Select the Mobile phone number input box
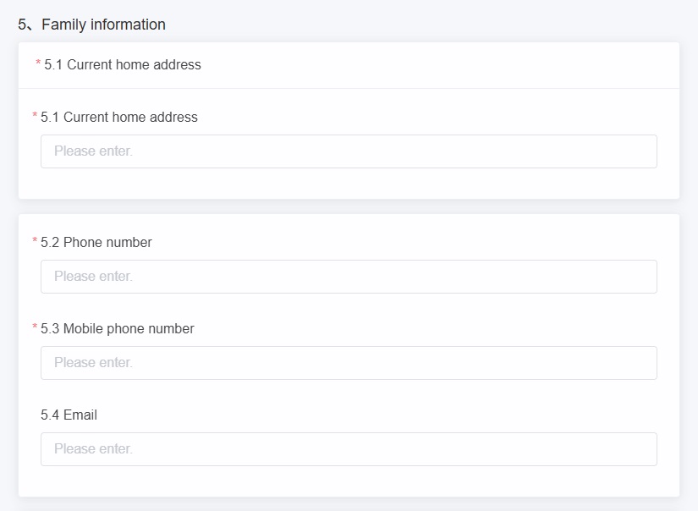698x511 pixels. (349, 363)
